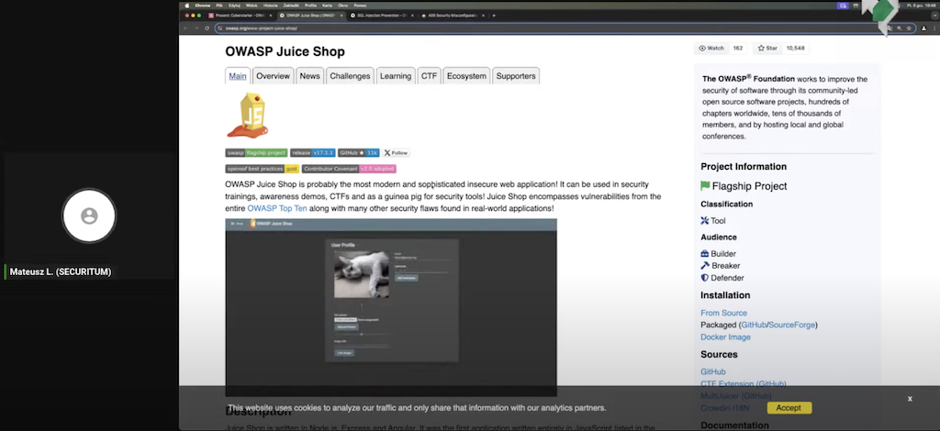Click the Juice Shop juice box logo

coord(248,116)
